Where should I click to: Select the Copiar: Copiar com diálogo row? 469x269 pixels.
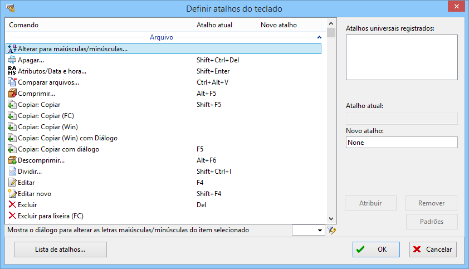(x=163, y=149)
